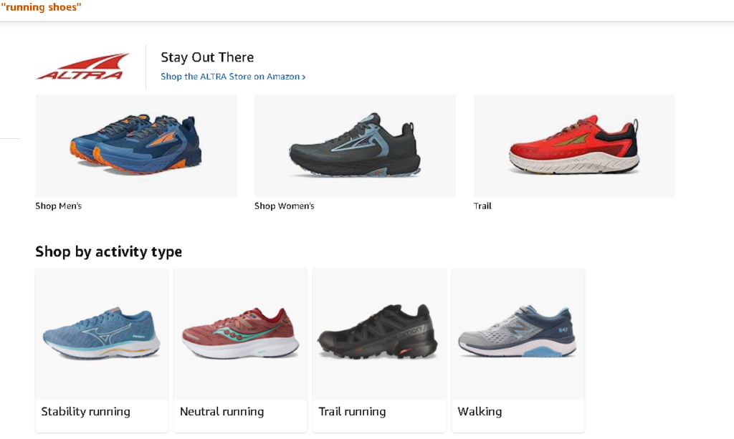This screenshot has height=439, width=734.
Task: Click the ALTRA brand logo
Action: (82, 67)
